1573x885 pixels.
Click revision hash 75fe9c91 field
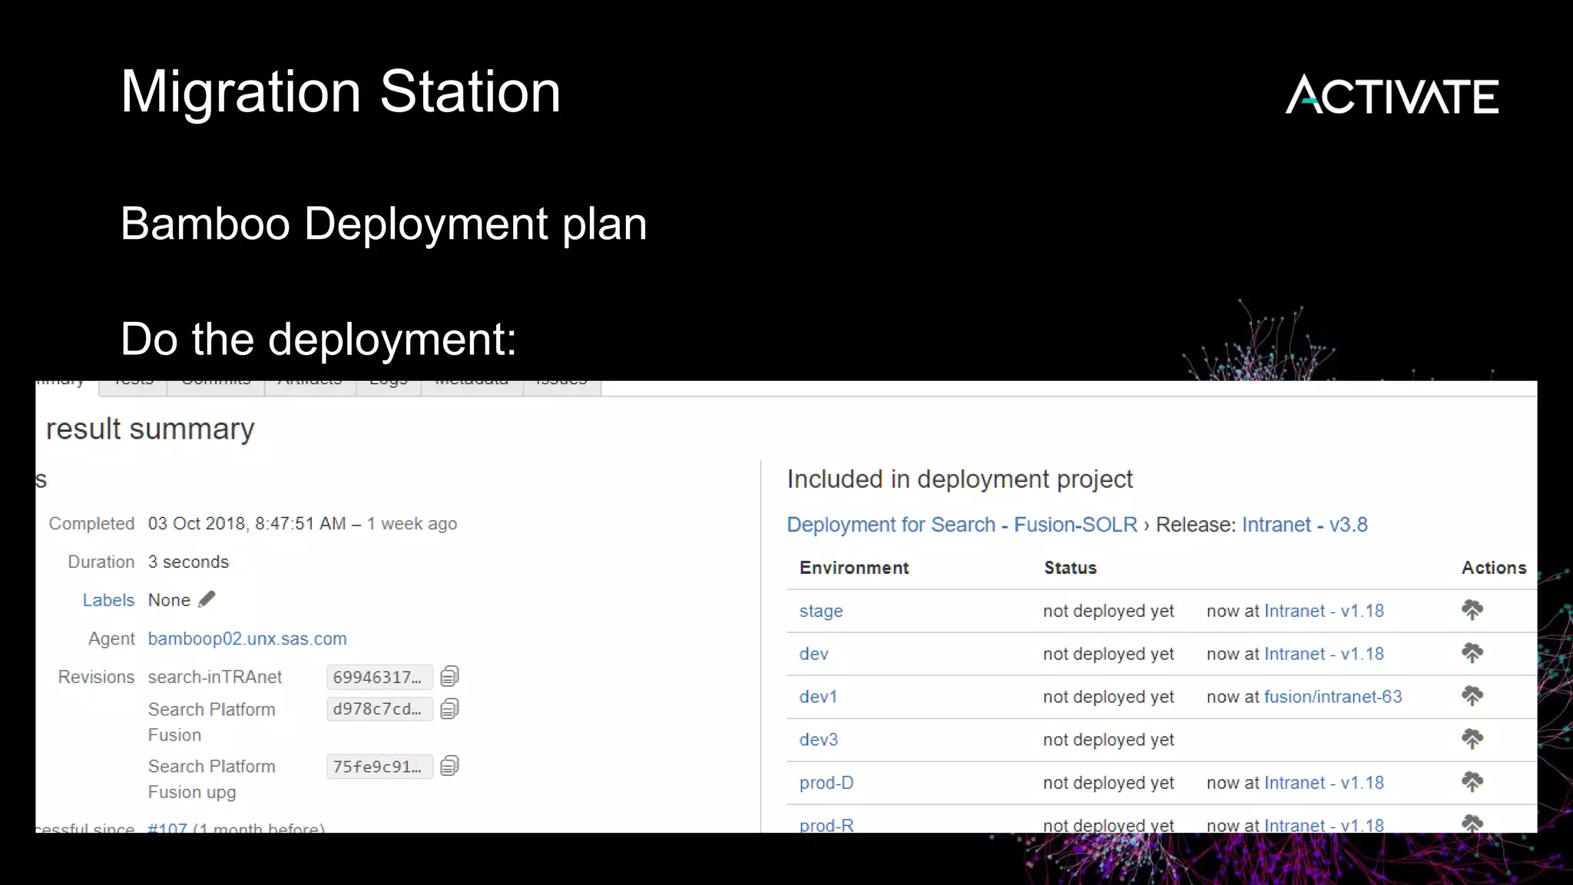click(x=379, y=767)
